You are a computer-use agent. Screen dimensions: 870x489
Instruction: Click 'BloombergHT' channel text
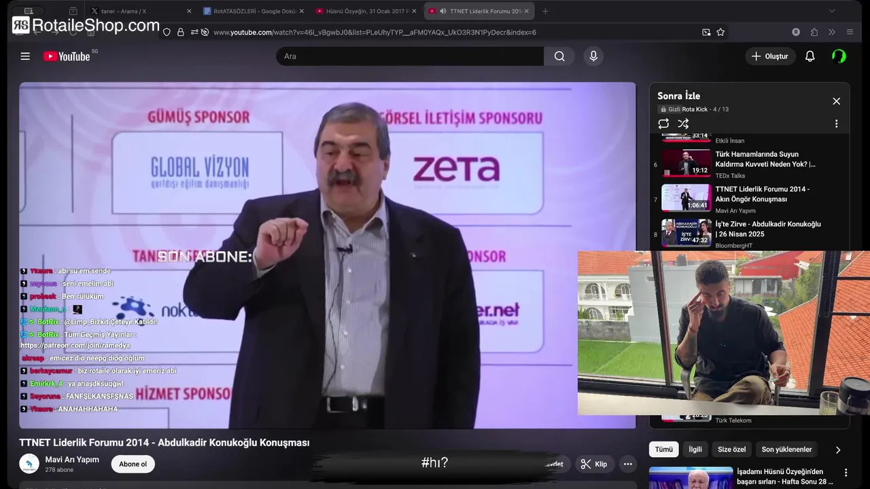tap(733, 246)
